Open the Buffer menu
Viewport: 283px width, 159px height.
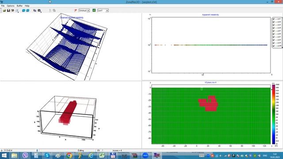pyautogui.click(x=19, y=6)
